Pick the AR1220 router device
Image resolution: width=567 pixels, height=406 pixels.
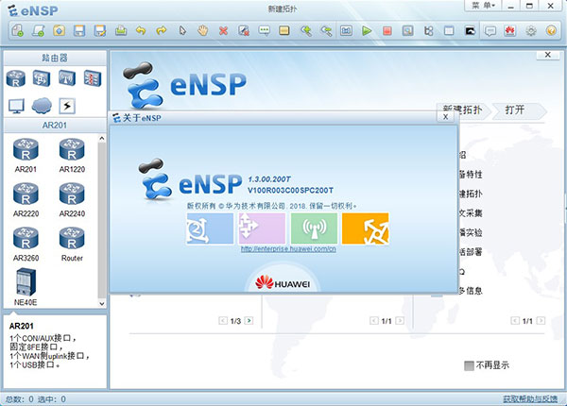click(x=72, y=156)
